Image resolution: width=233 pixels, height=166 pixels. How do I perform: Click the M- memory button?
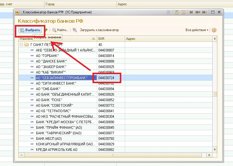pyautogui.click(x=204, y=12)
